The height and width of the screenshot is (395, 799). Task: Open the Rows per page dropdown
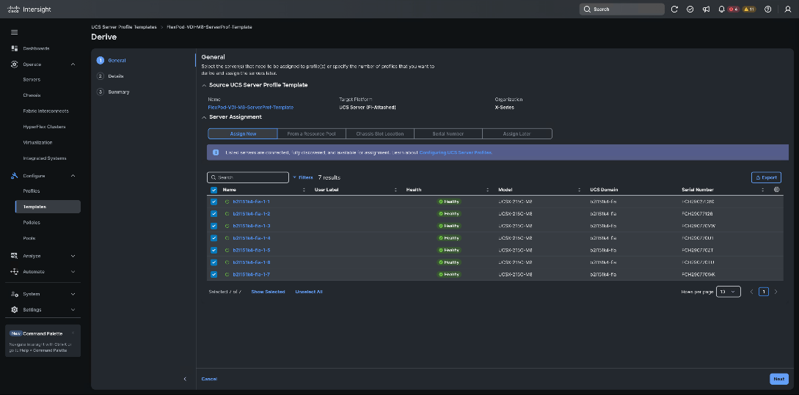coord(728,292)
